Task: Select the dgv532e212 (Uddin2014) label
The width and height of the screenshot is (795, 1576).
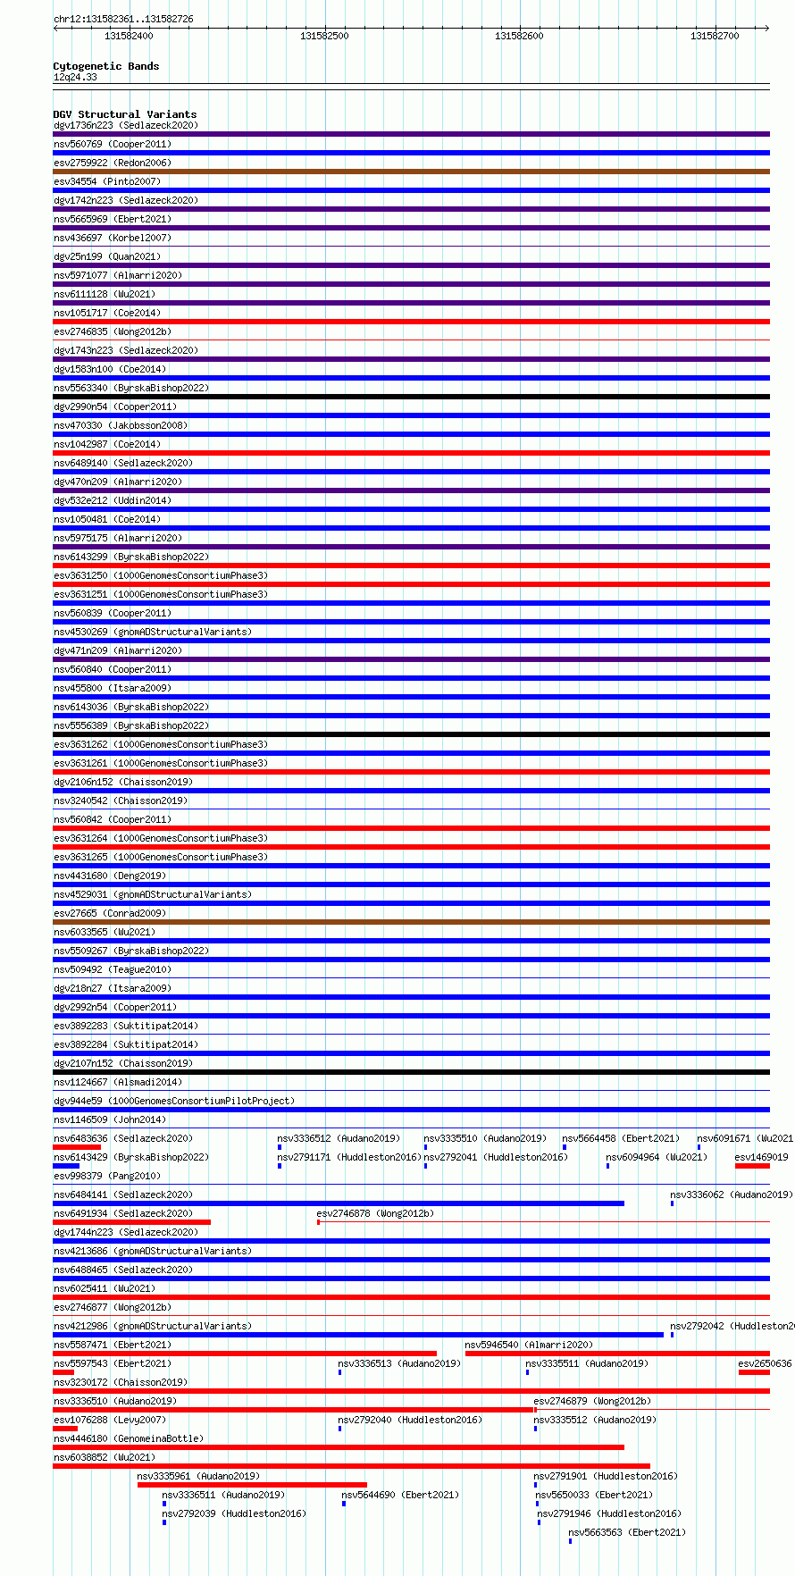Action: (x=113, y=500)
